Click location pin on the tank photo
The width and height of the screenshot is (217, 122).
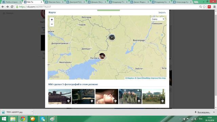click(x=68, y=101)
